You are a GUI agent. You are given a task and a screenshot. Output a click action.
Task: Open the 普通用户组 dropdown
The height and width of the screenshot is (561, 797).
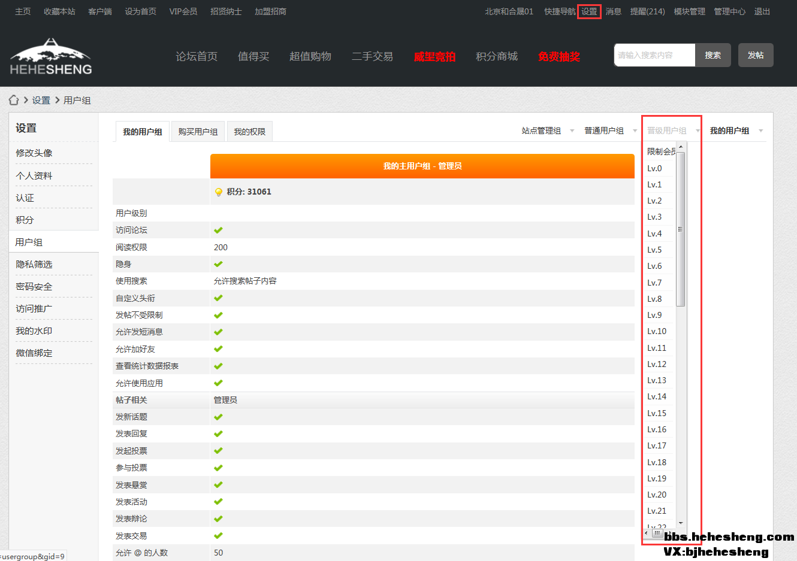pyautogui.click(x=610, y=131)
